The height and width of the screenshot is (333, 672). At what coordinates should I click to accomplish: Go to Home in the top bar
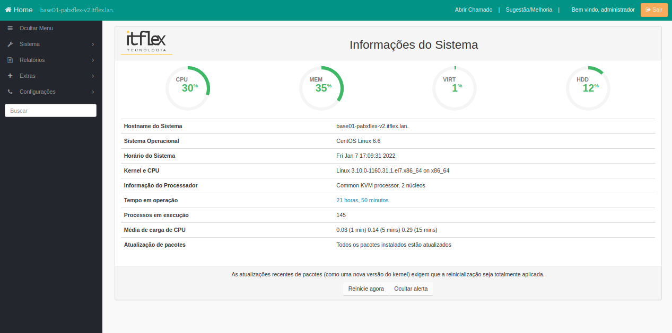pyautogui.click(x=19, y=10)
